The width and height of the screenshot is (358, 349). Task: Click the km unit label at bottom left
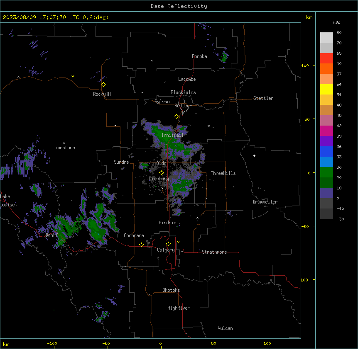[6, 344]
